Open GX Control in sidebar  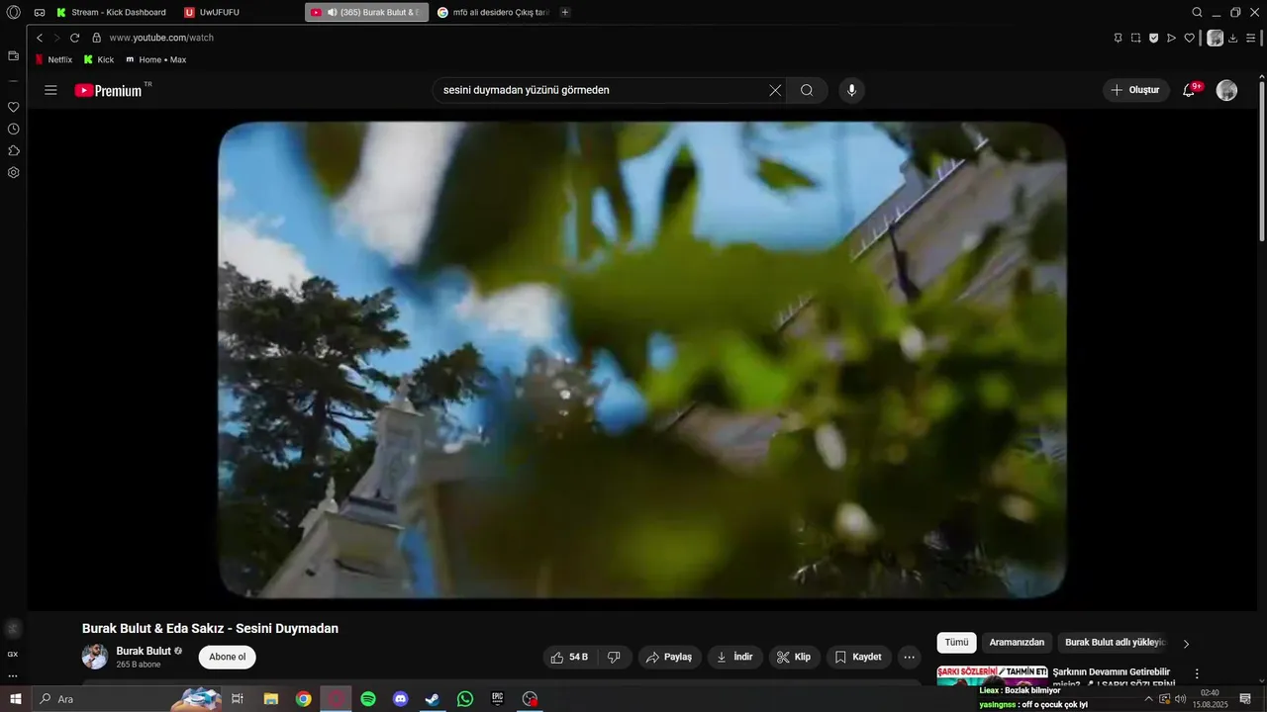(x=13, y=654)
